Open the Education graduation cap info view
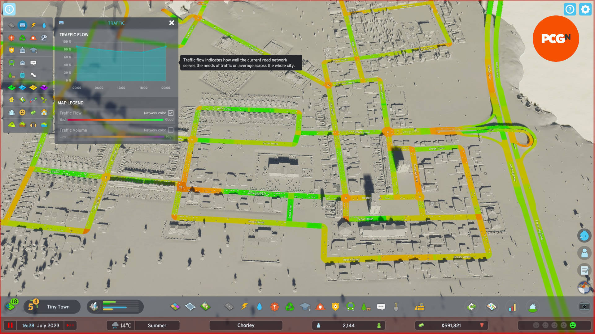Screen dimensions: 595x334 [33, 50]
